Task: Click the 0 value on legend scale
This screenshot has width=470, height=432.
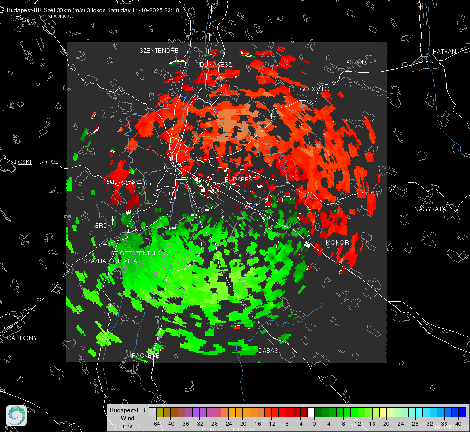Action: [314, 424]
